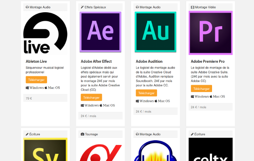Select the Montage Vidéo category label

coord(205,7)
